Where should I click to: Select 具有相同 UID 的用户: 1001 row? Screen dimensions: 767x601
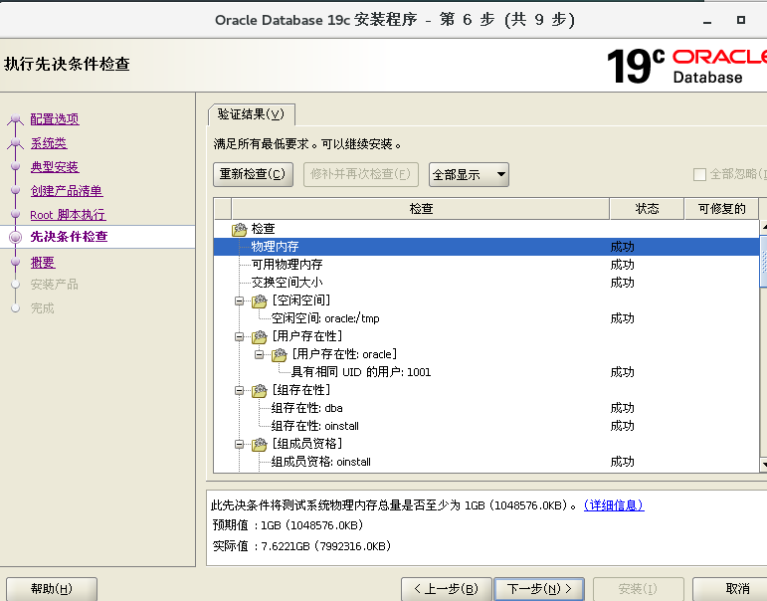[x=486, y=372]
